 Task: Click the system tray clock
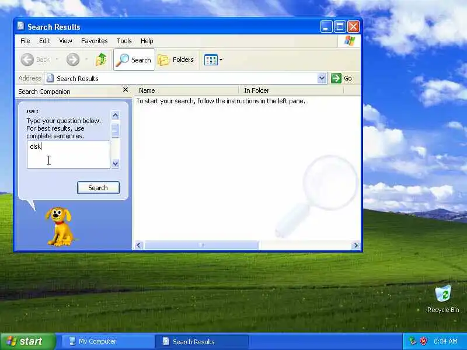pos(445,341)
